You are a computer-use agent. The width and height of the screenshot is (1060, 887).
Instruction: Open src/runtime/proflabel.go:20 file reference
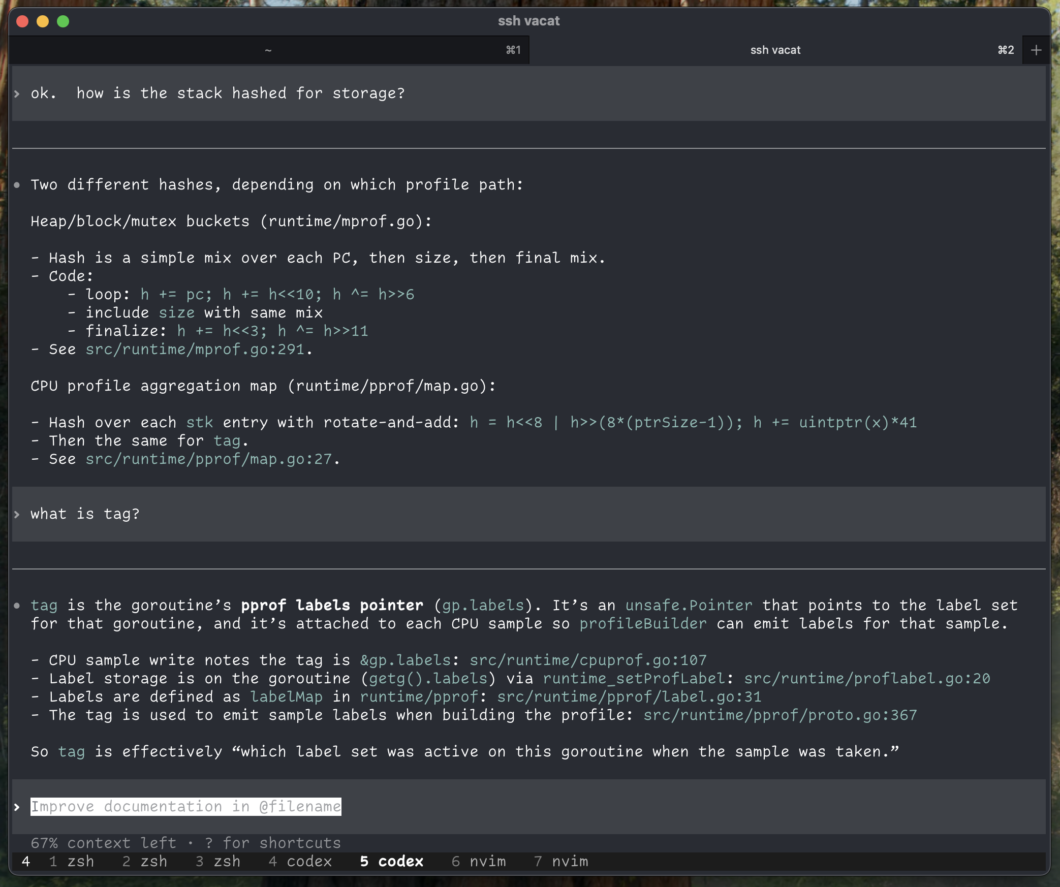[867, 679]
